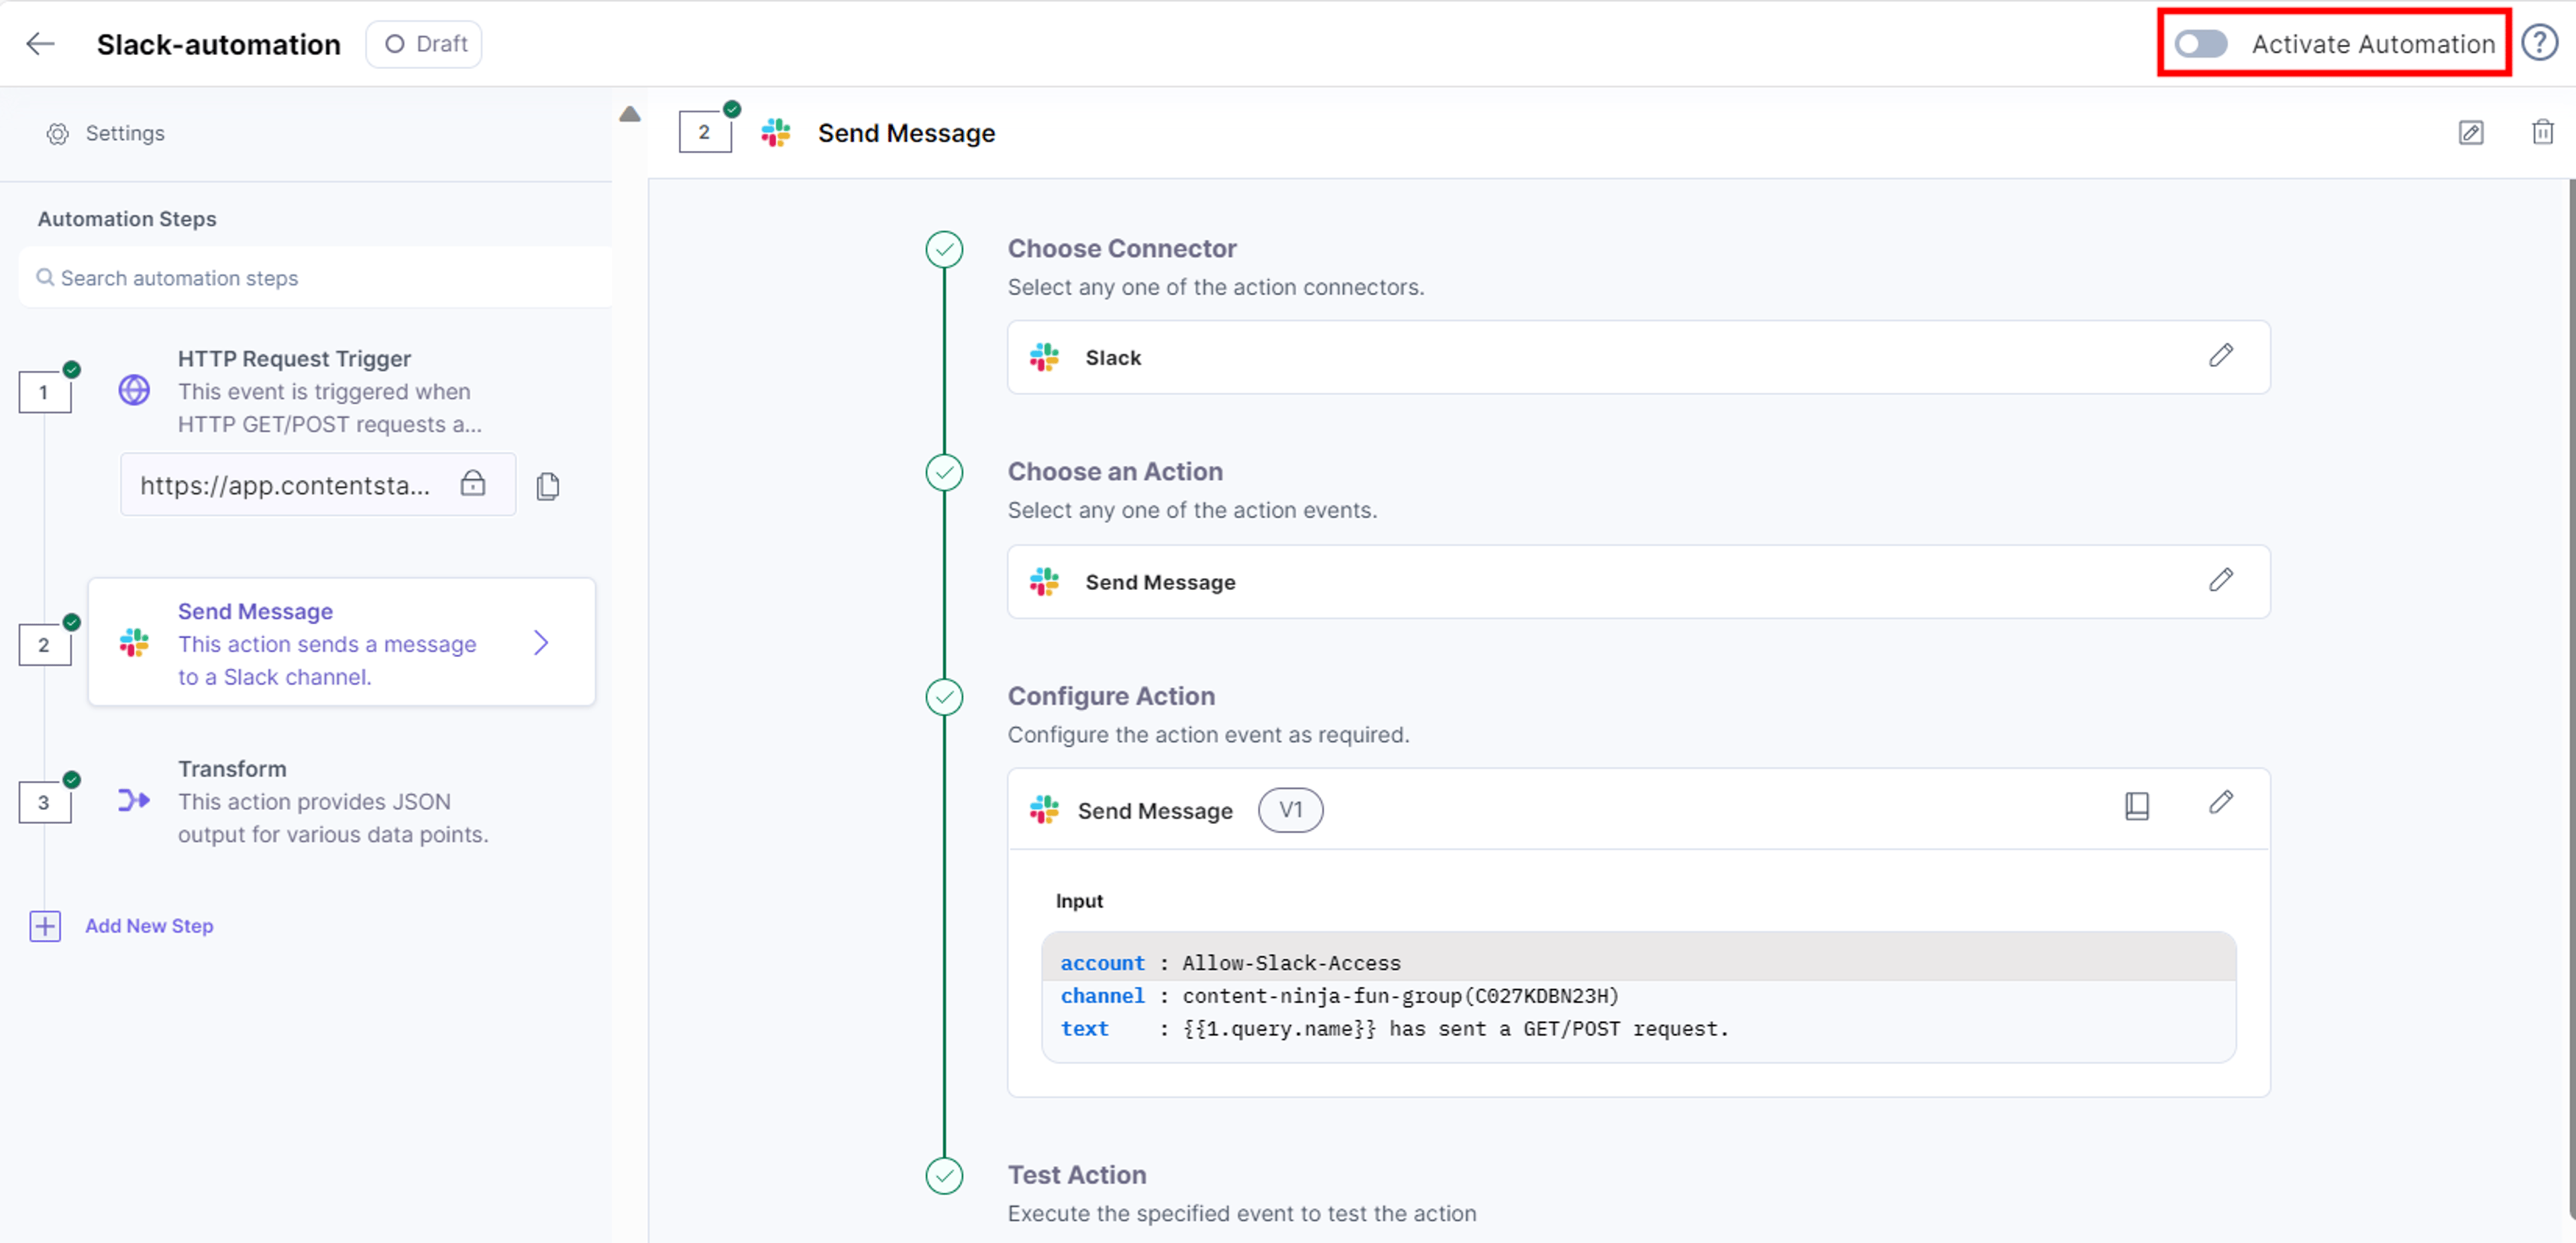Click the lock icon in URL field
The height and width of the screenshot is (1243, 2576).
tap(473, 485)
